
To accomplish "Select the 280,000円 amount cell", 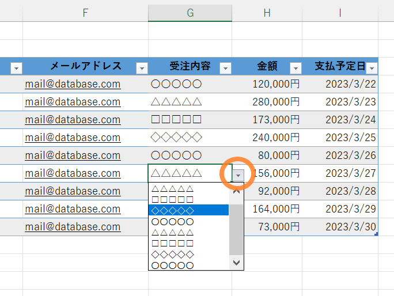I will (x=267, y=102).
